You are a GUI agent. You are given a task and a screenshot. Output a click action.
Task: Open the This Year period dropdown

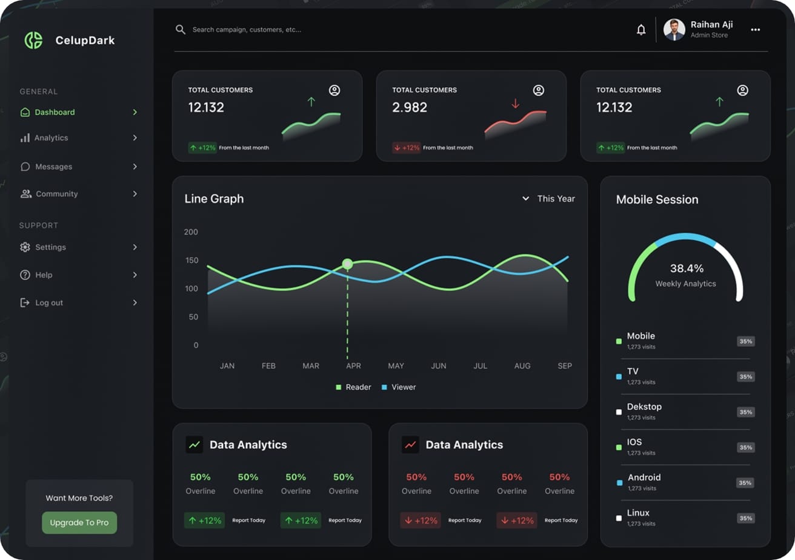[548, 199]
